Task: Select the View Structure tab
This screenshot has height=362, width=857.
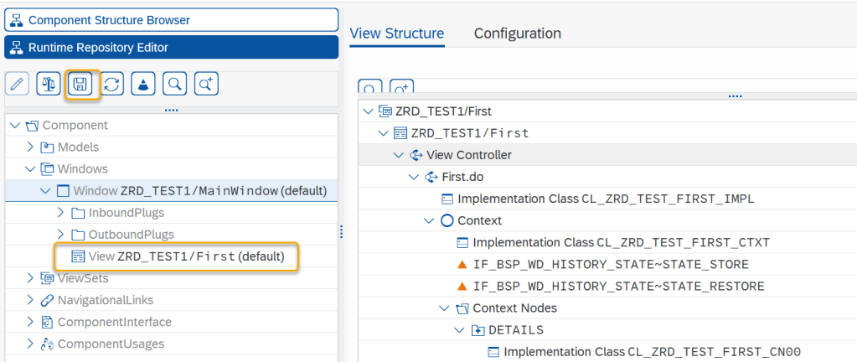Action: click(396, 34)
